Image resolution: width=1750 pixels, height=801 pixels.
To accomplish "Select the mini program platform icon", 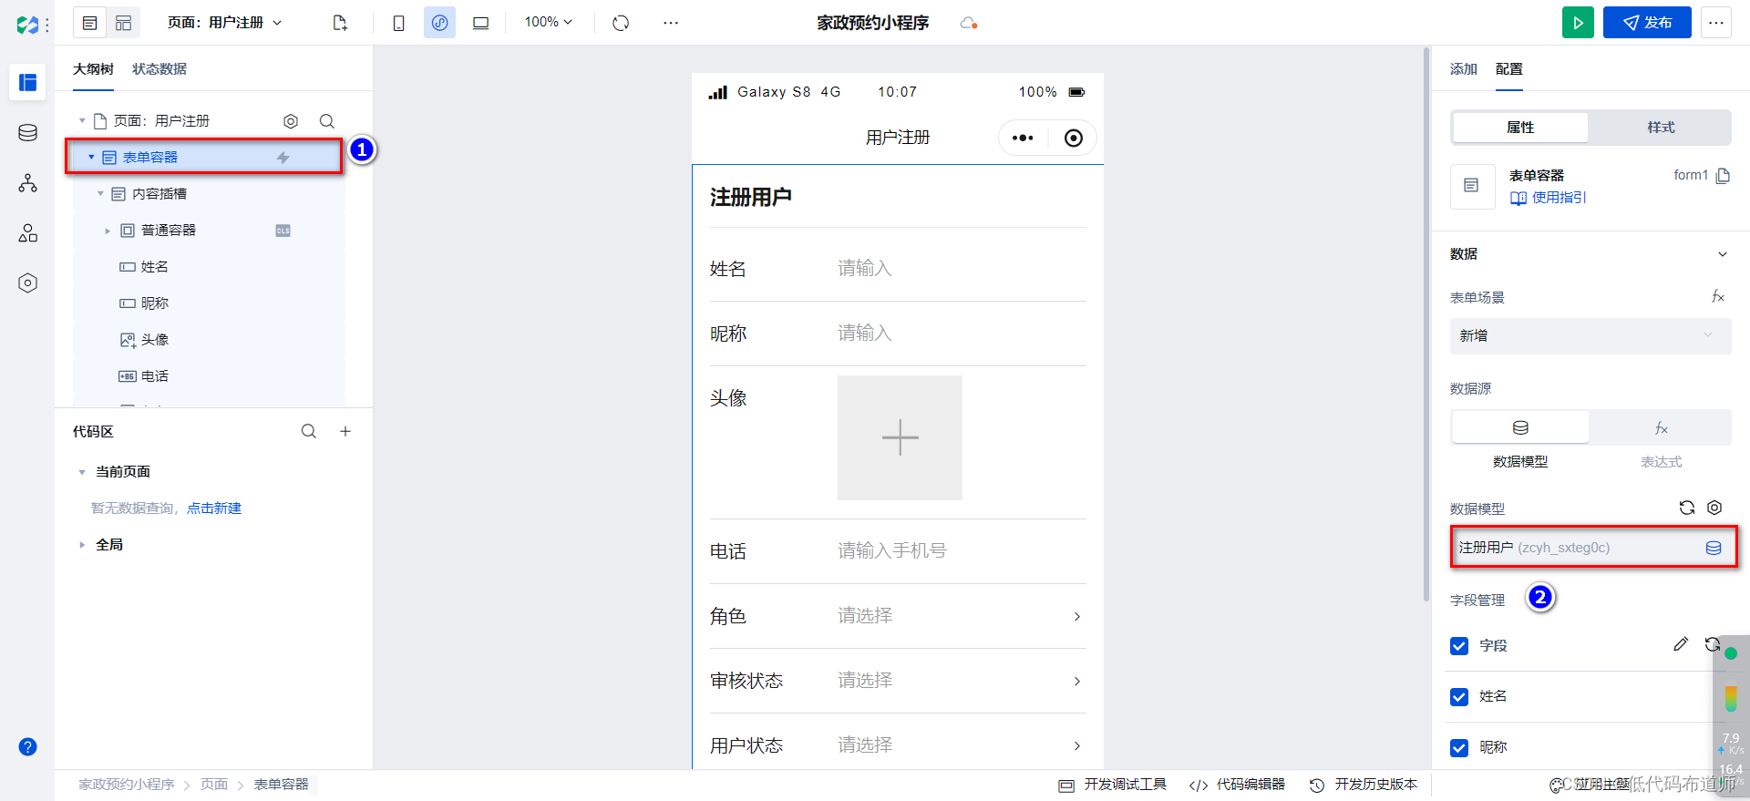I will click(x=439, y=23).
